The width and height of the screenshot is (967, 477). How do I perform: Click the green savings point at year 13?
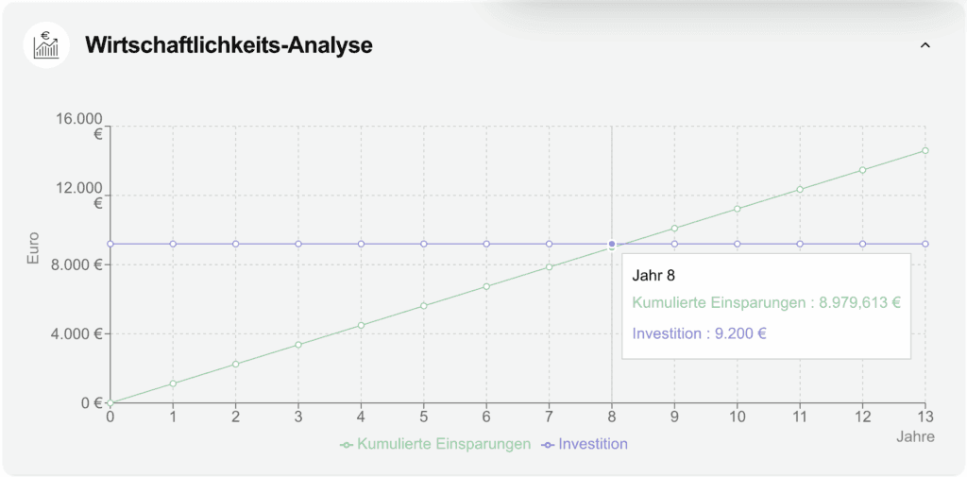(x=925, y=150)
